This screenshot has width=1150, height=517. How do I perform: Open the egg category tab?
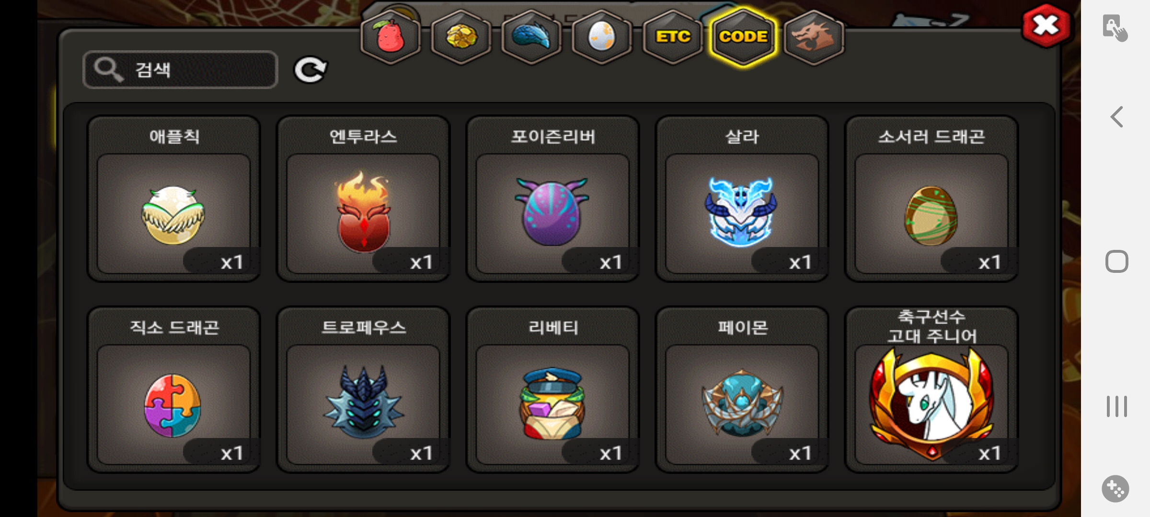[x=602, y=37]
